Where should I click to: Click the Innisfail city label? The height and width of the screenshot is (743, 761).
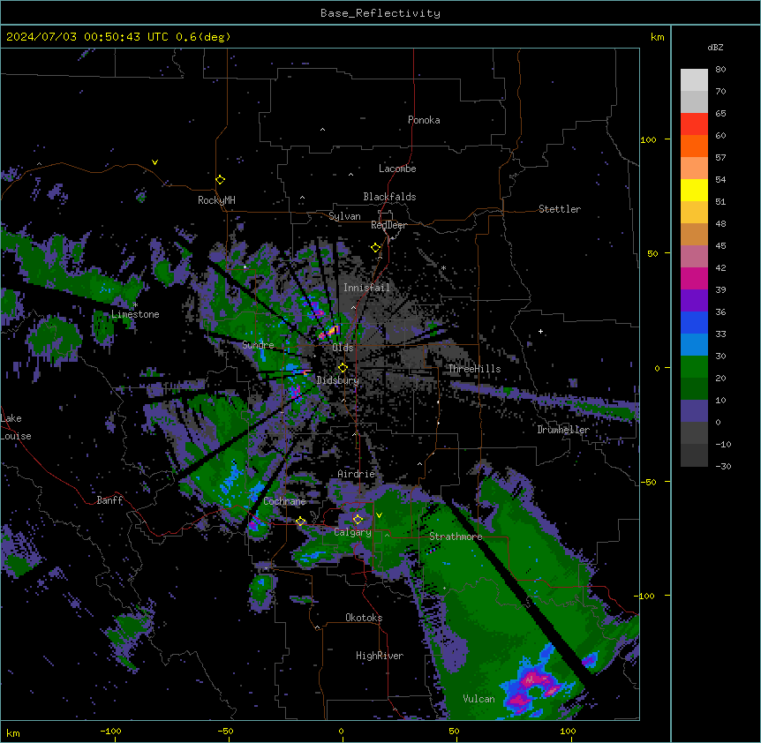coord(366,288)
